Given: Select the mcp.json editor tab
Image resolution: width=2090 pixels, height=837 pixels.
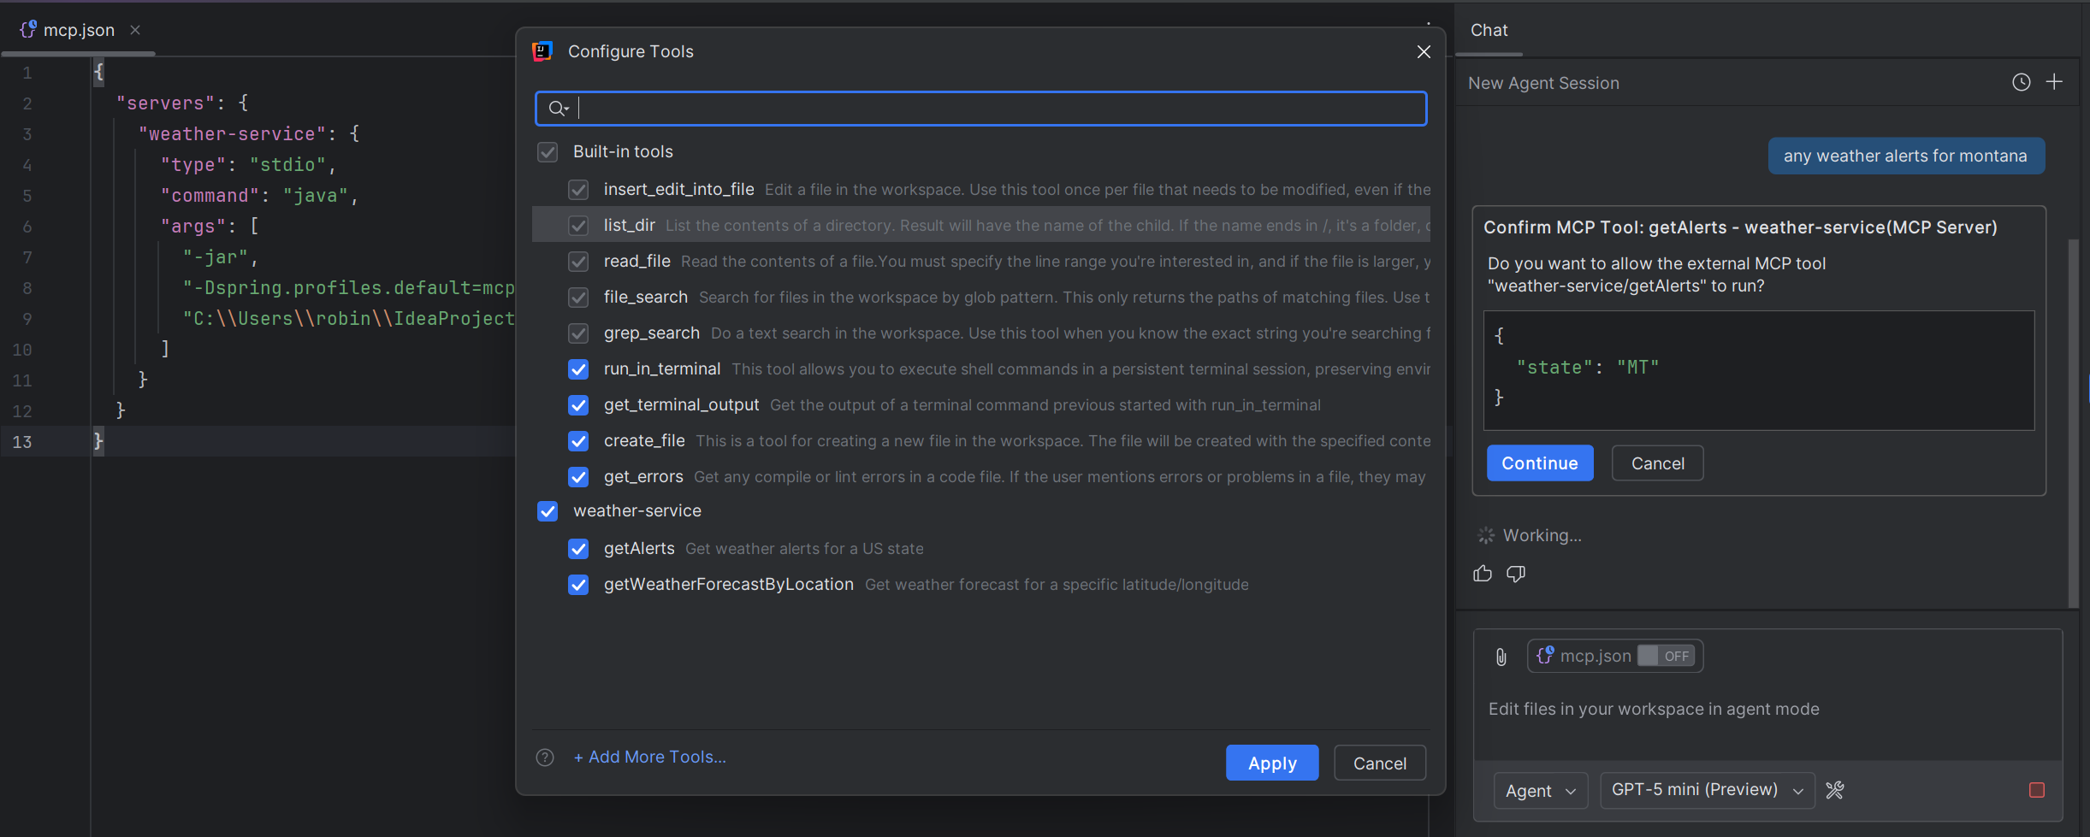Looking at the screenshot, I should tap(79, 30).
